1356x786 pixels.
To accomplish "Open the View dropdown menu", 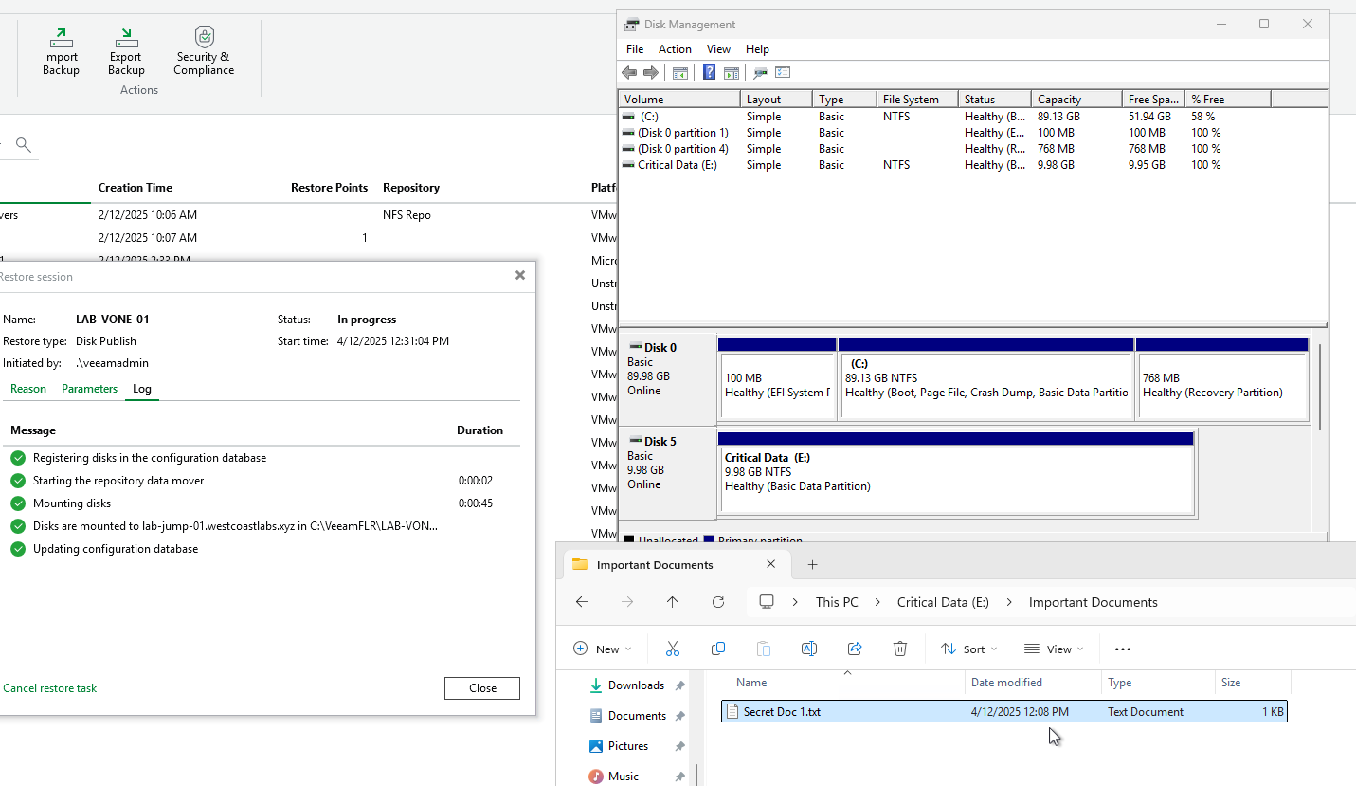I will point(1054,649).
